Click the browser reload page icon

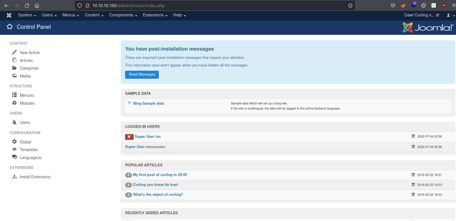click(27, 5)
